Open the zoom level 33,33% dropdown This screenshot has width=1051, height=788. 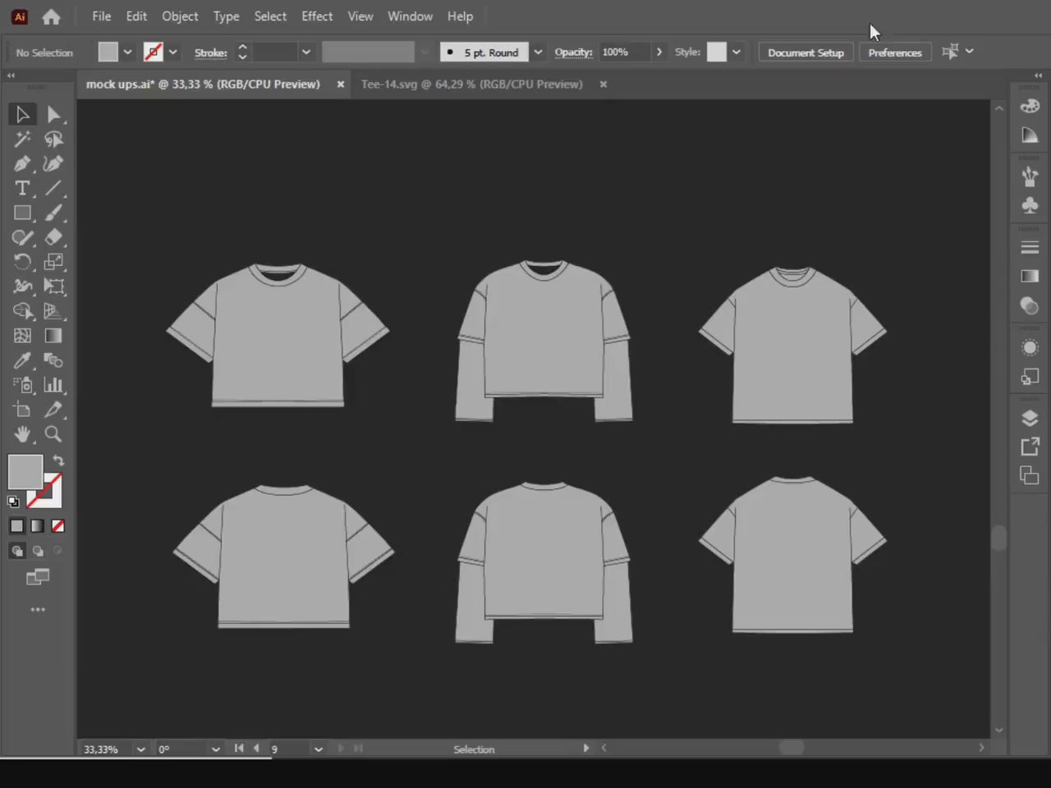click(141, 749)
